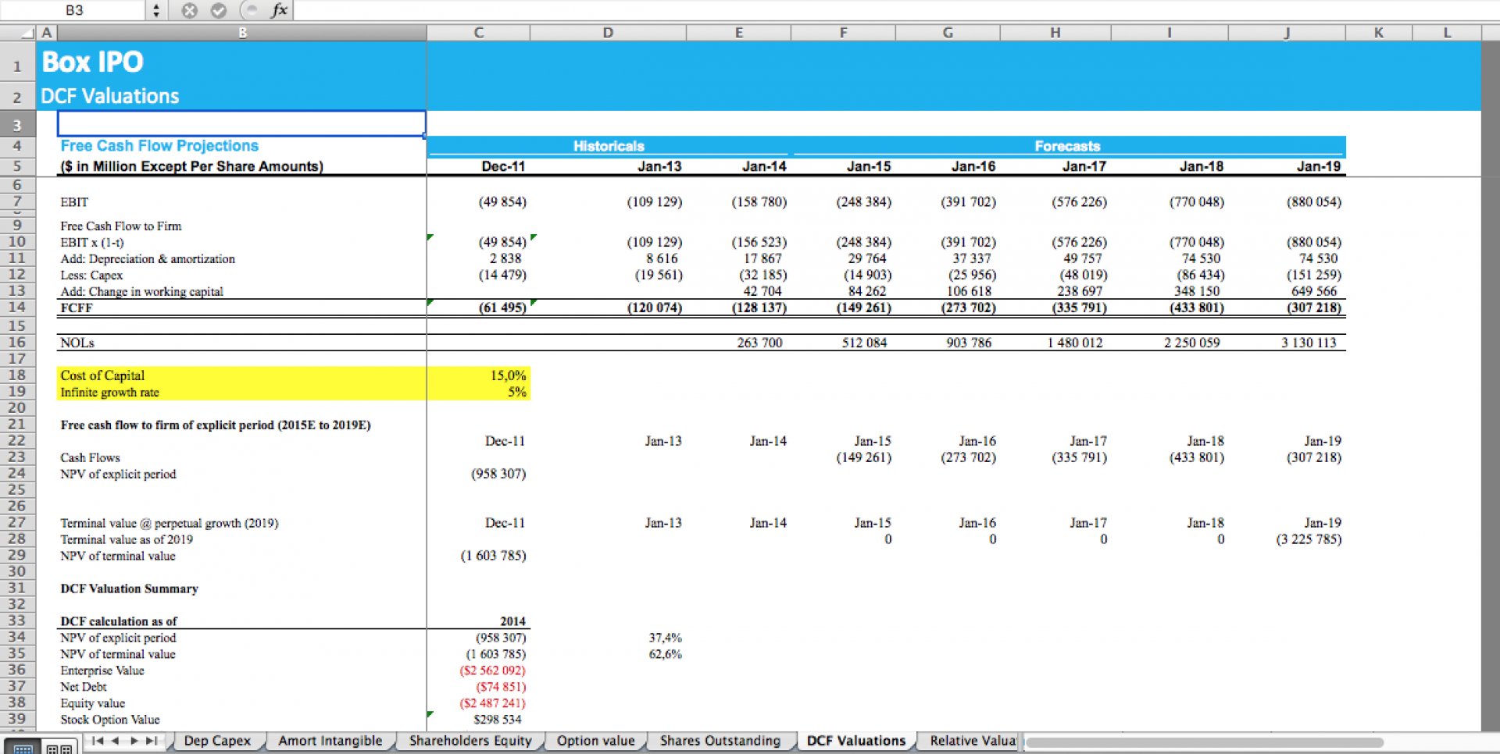Confirm entry with the checkmark icon
Viewport: 1500px width, 754px height.
219,10
